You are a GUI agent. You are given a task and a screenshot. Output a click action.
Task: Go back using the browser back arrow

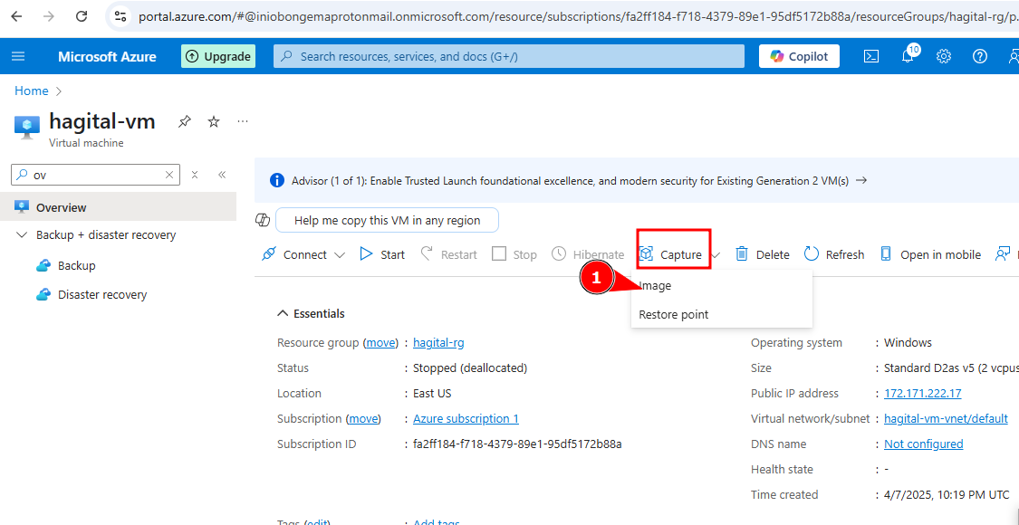16,16
